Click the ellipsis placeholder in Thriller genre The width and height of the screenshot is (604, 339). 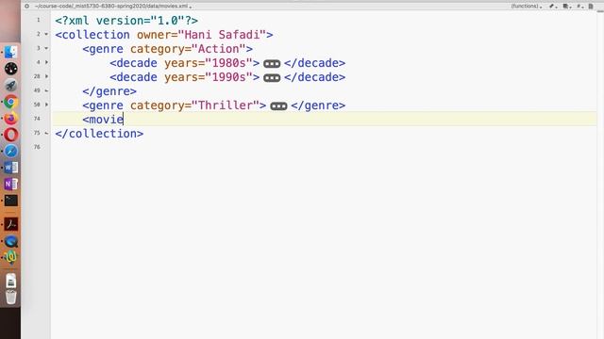point(278,106)
